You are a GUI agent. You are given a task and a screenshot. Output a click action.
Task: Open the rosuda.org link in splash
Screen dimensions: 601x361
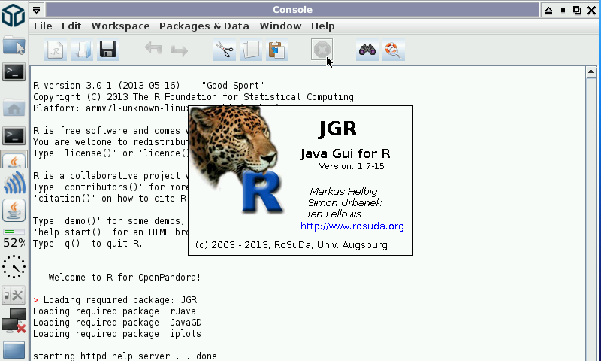tap(352, 226)
